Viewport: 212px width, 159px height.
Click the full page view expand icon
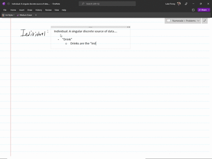pyautogui.click(x=204, y=21)
